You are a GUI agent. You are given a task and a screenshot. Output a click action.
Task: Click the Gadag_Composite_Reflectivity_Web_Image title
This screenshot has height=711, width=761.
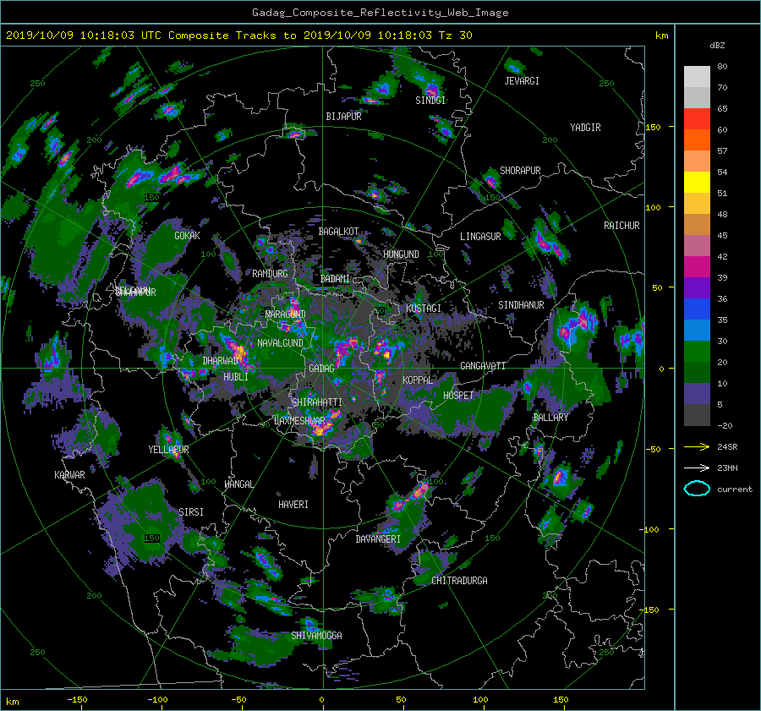tap(380, 13)
